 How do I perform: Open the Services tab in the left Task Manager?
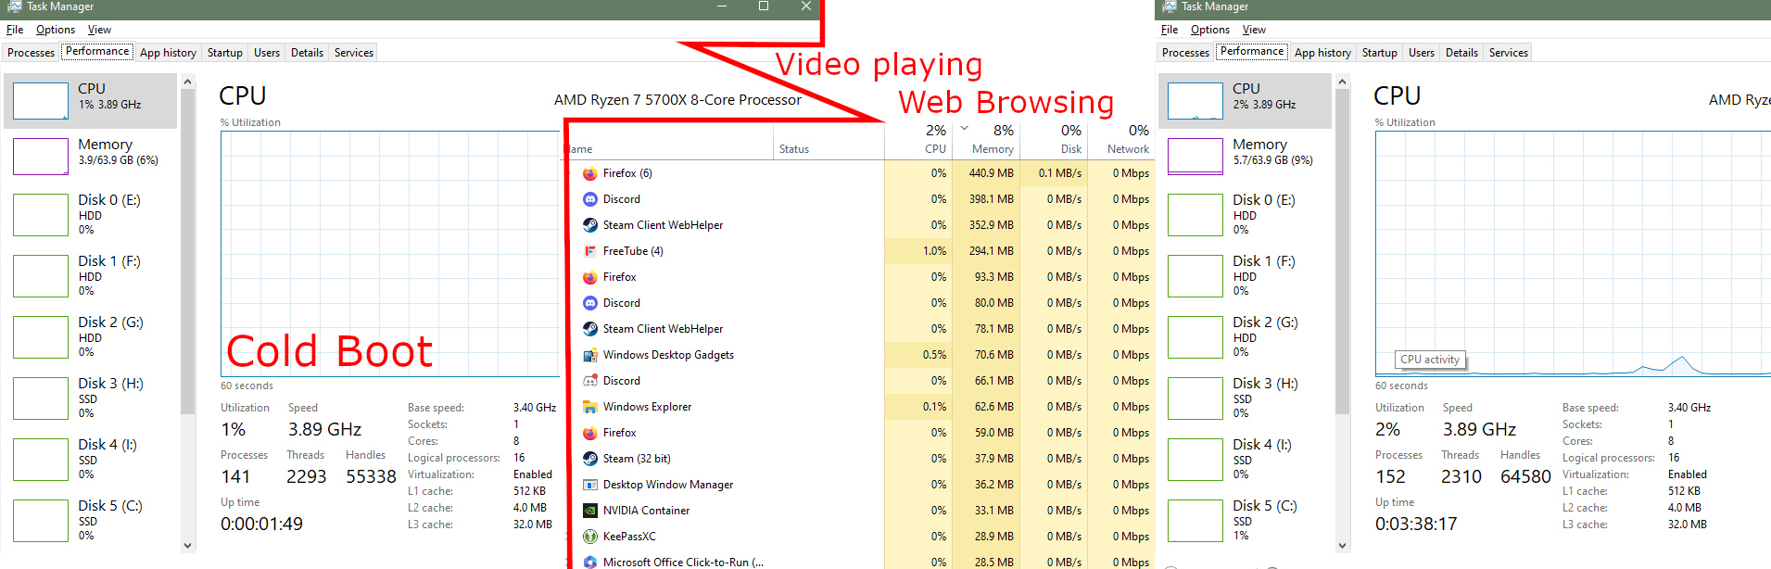(x=354, y=53)
